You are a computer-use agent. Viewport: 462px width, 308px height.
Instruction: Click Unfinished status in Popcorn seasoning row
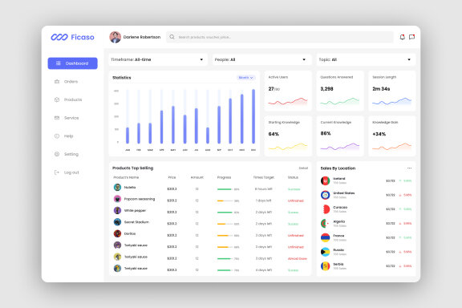point(295,201)
